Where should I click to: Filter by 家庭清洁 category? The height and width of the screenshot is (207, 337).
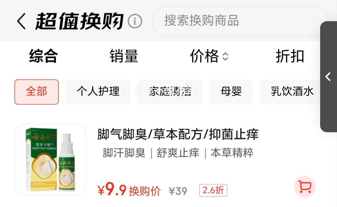pos(170,92)
